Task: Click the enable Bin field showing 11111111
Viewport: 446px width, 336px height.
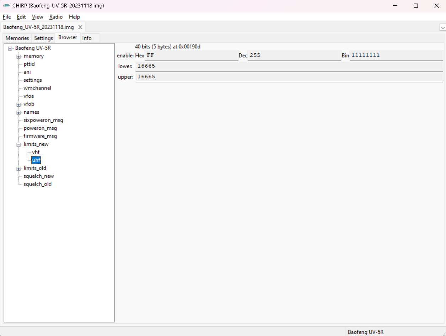Action: point(396,55)
